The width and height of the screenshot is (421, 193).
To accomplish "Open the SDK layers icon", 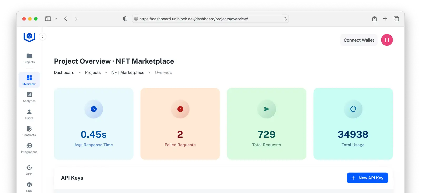I will coord(29,185).
